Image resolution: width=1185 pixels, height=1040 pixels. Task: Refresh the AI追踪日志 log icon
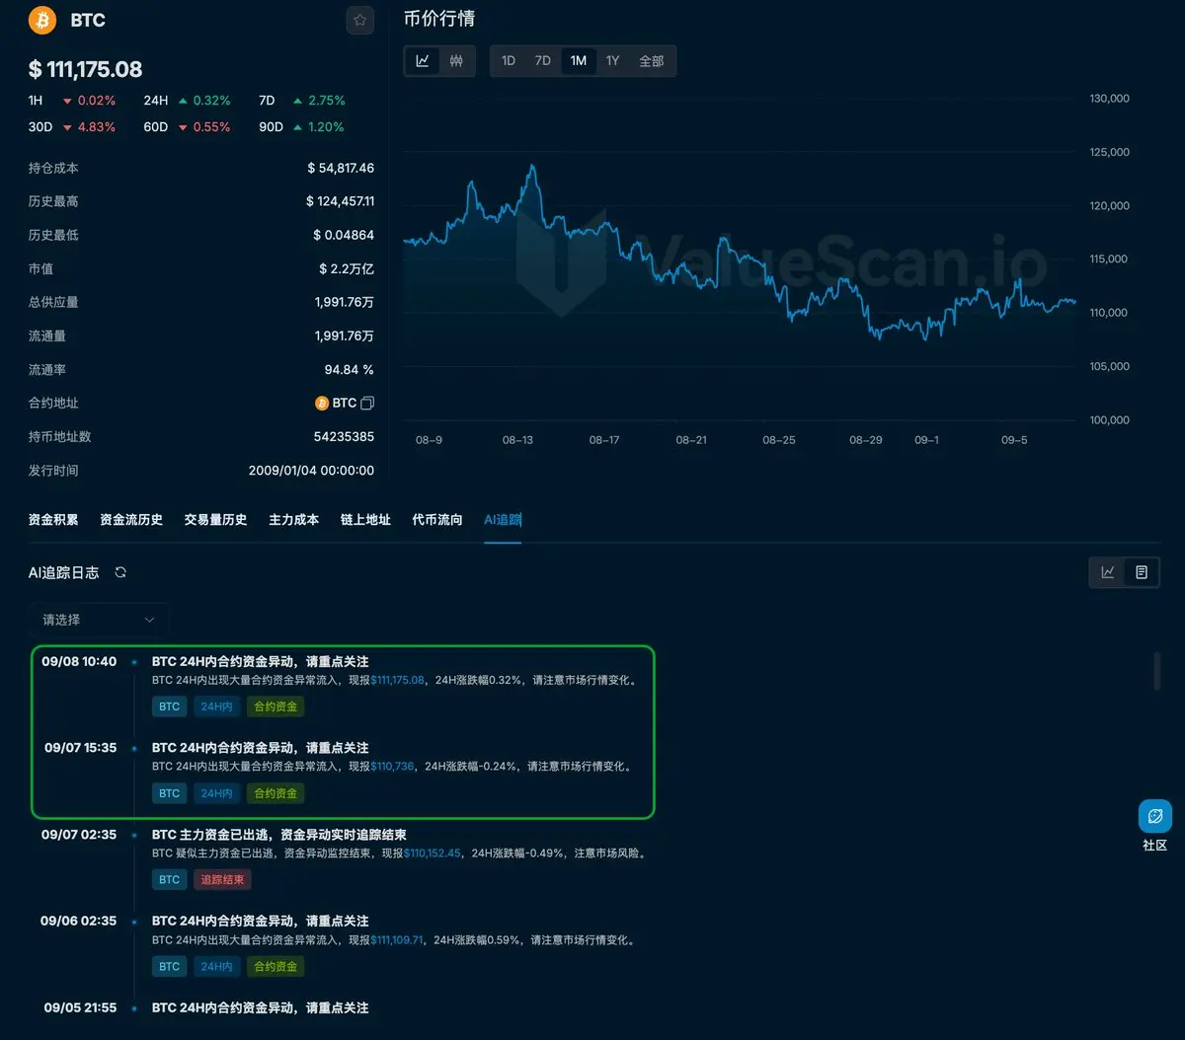pos(120,572)
